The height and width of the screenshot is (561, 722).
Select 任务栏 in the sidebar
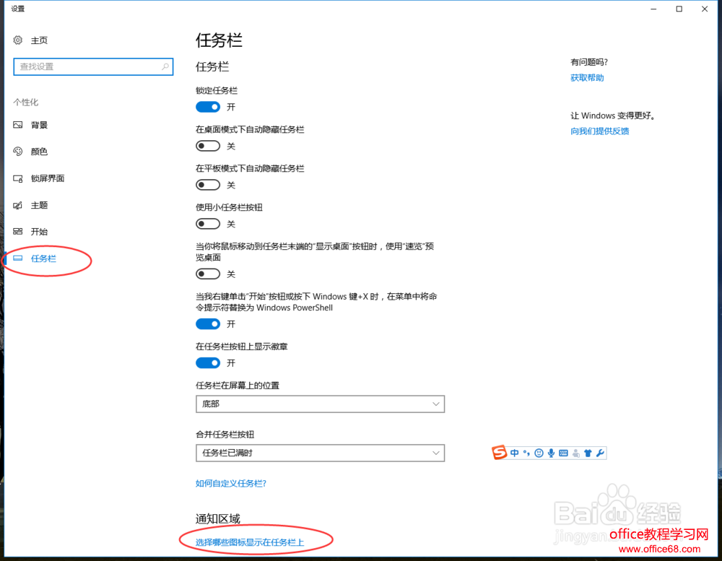tap(43, 258)
